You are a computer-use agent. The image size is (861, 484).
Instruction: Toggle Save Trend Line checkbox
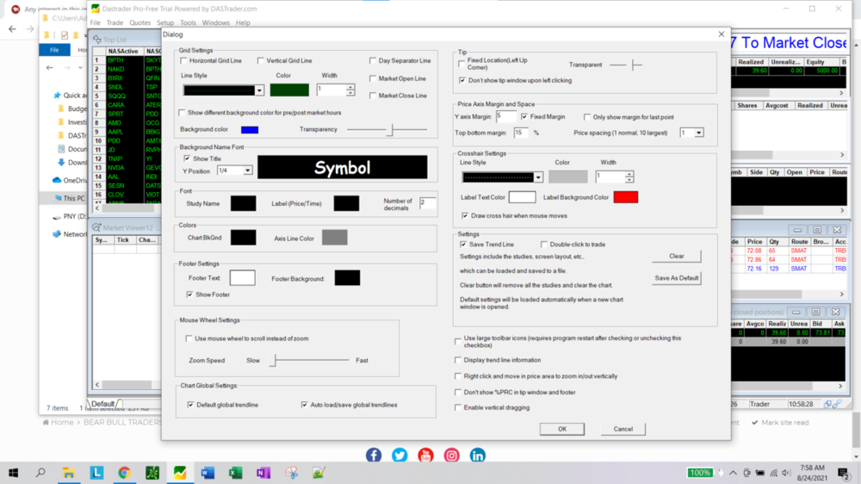(x=463, y=244)
